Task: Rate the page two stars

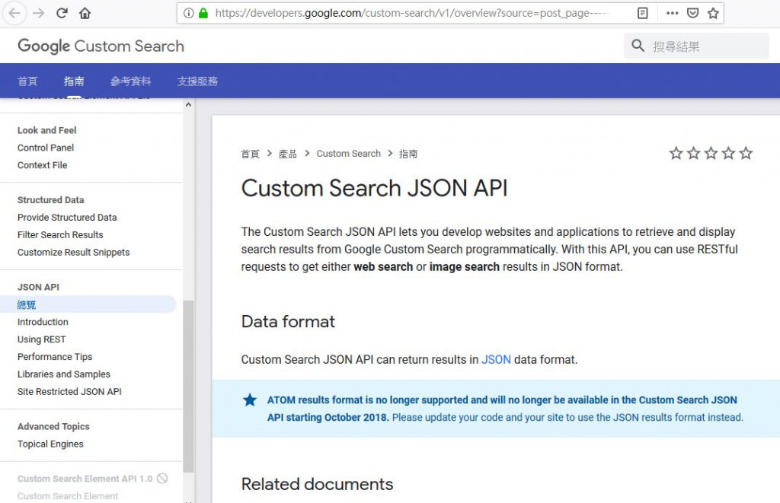Action: pyautogui.click(x=693, y=153)
